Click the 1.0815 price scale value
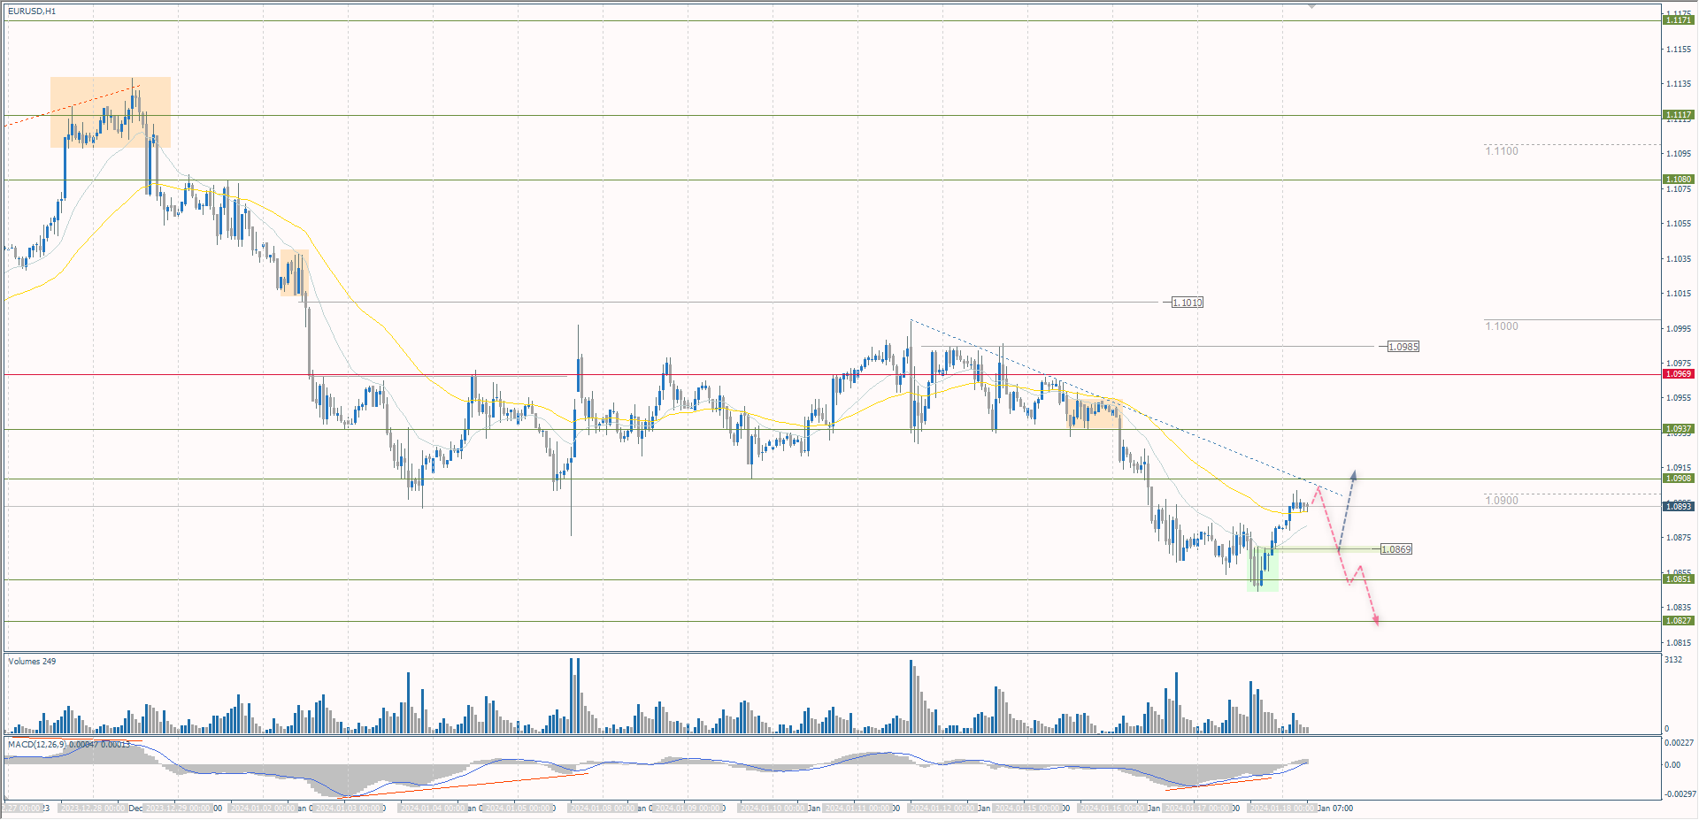Viewport: 1699px width, 820px height. tap(1679, 643)
